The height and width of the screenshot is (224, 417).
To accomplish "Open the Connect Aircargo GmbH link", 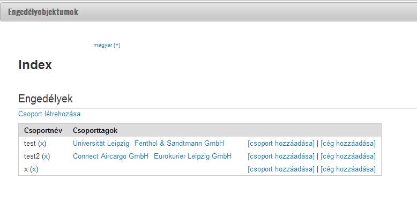I will [x=110, y=156].
